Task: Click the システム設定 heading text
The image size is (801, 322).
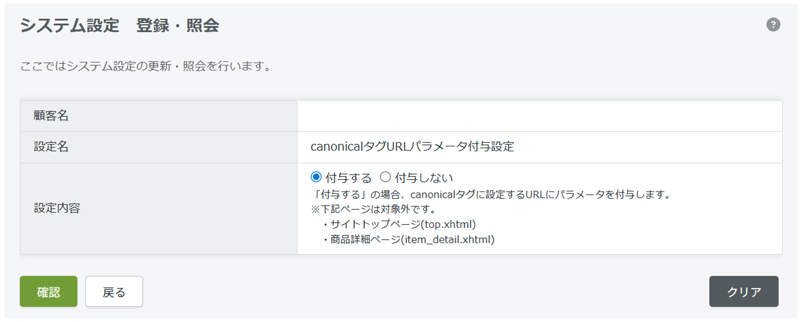Action: 70,25
